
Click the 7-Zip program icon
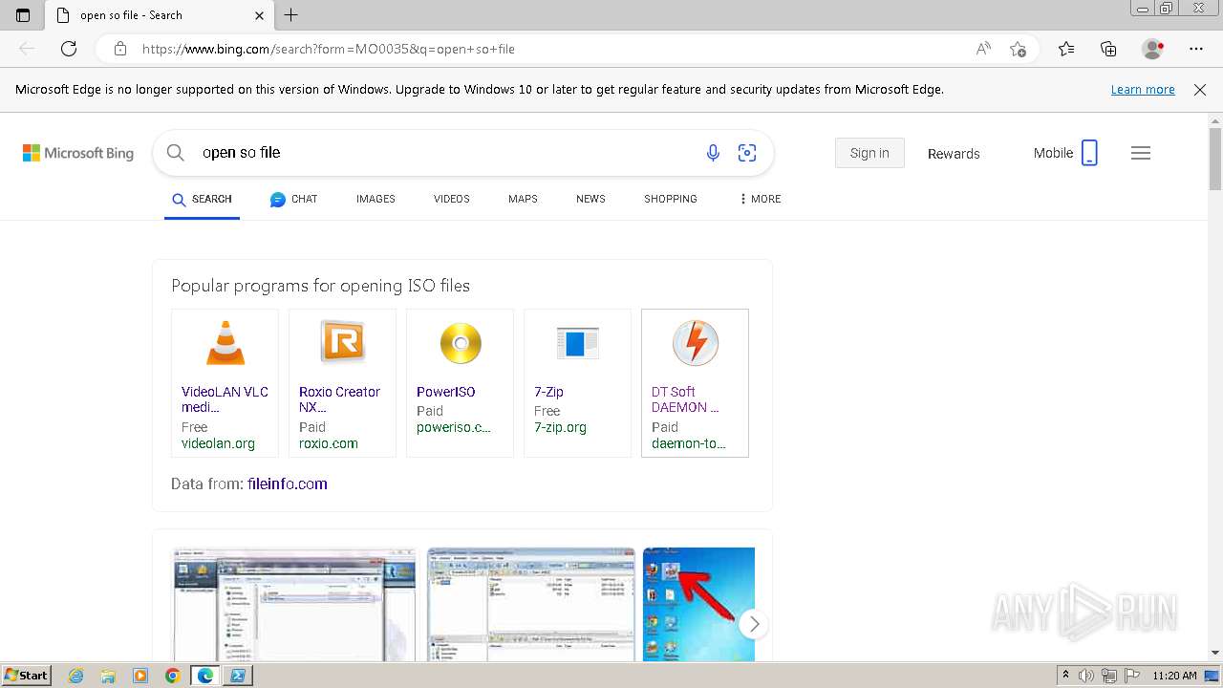click(577, 342)
